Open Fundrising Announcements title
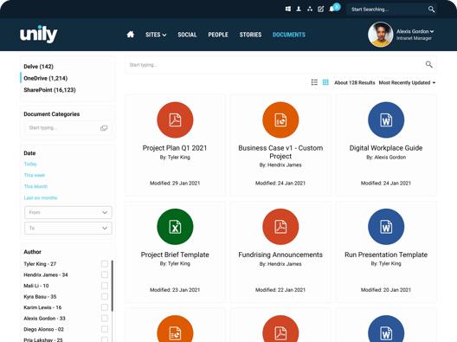 tap(280, 255)
